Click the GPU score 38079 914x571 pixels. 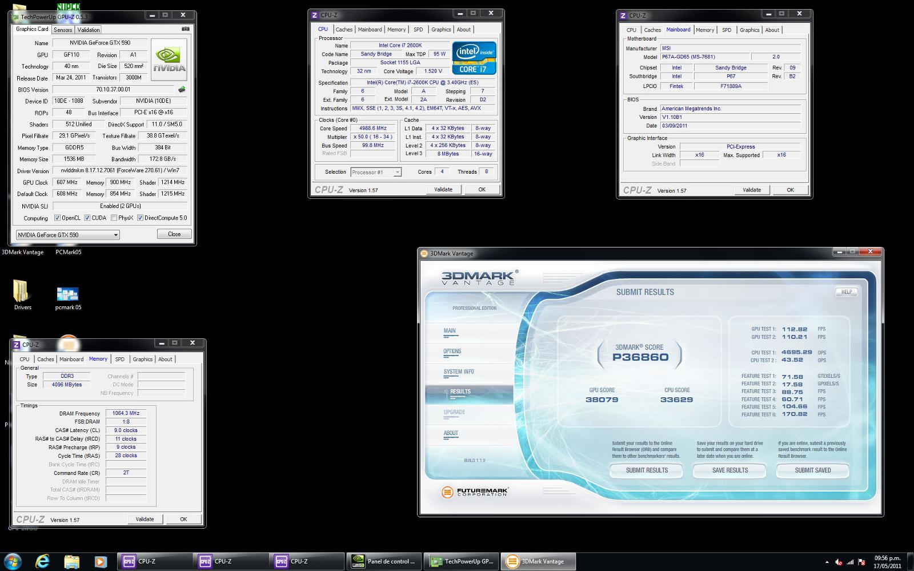click(602, 400)
